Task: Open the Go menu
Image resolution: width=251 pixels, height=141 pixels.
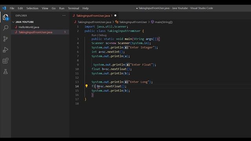Action: 54,8
